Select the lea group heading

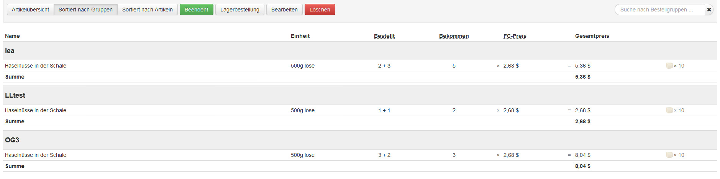coord(10,51)
